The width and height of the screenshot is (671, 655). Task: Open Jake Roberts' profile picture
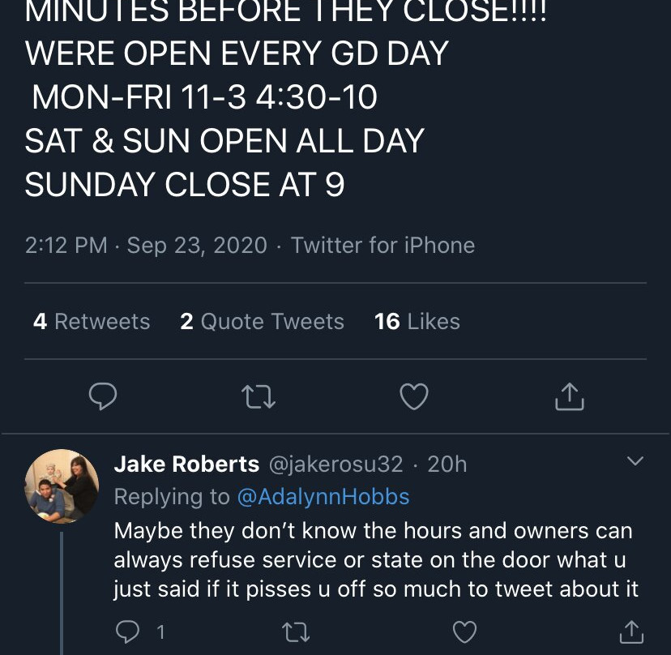62,486
